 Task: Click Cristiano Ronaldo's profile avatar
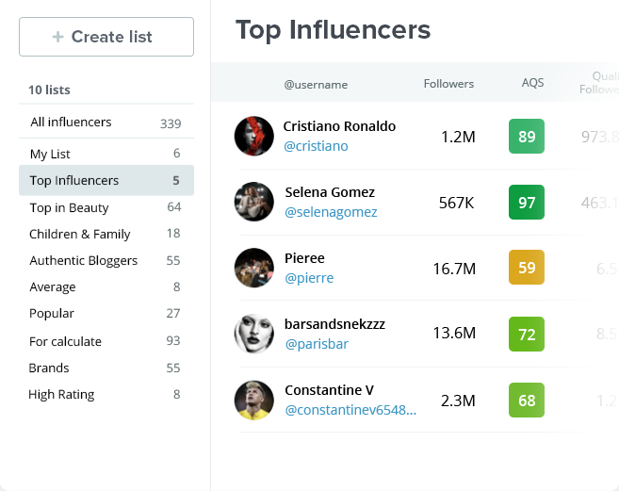pos(253,136)
